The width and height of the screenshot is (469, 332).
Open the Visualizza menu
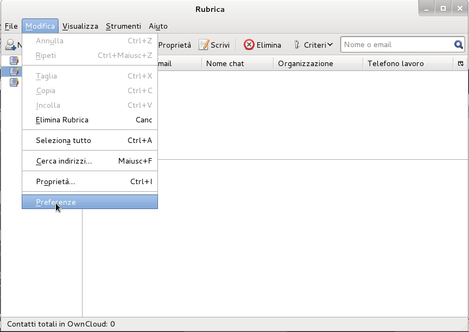click(x=80, y=26)
